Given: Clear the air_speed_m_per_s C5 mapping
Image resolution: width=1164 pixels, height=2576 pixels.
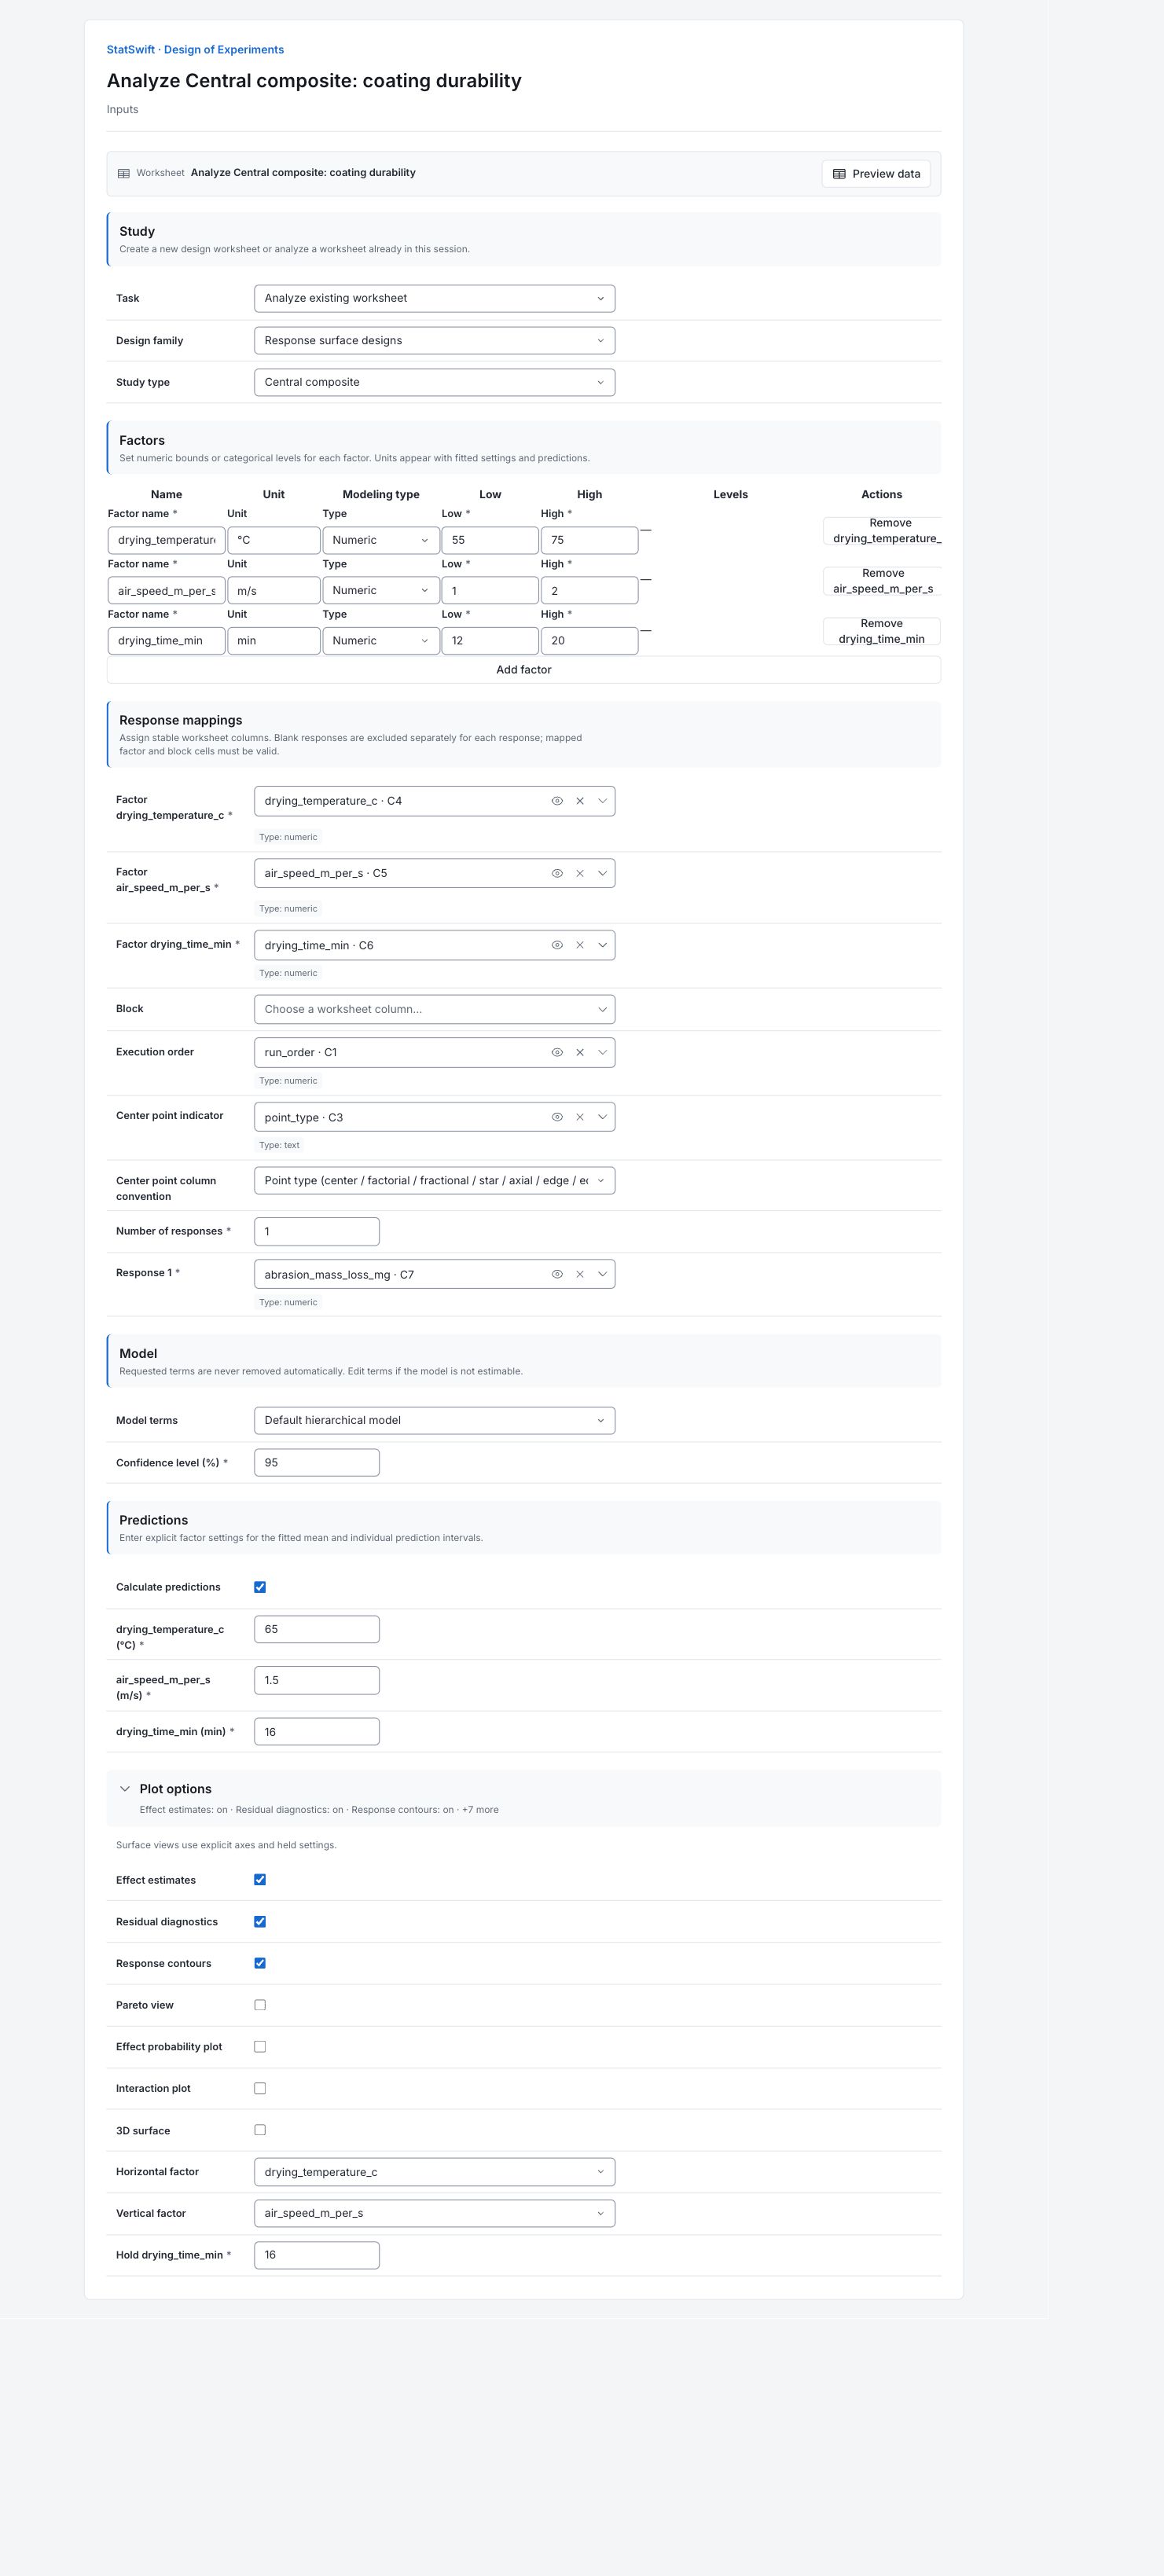Looking at the screenshot, I should click(580, 873).
